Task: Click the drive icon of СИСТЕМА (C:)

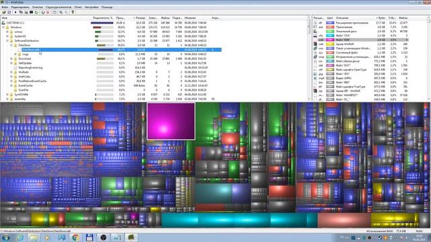Action: tap(3, 23)
